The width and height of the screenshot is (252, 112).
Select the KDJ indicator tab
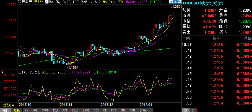(55, 110)
